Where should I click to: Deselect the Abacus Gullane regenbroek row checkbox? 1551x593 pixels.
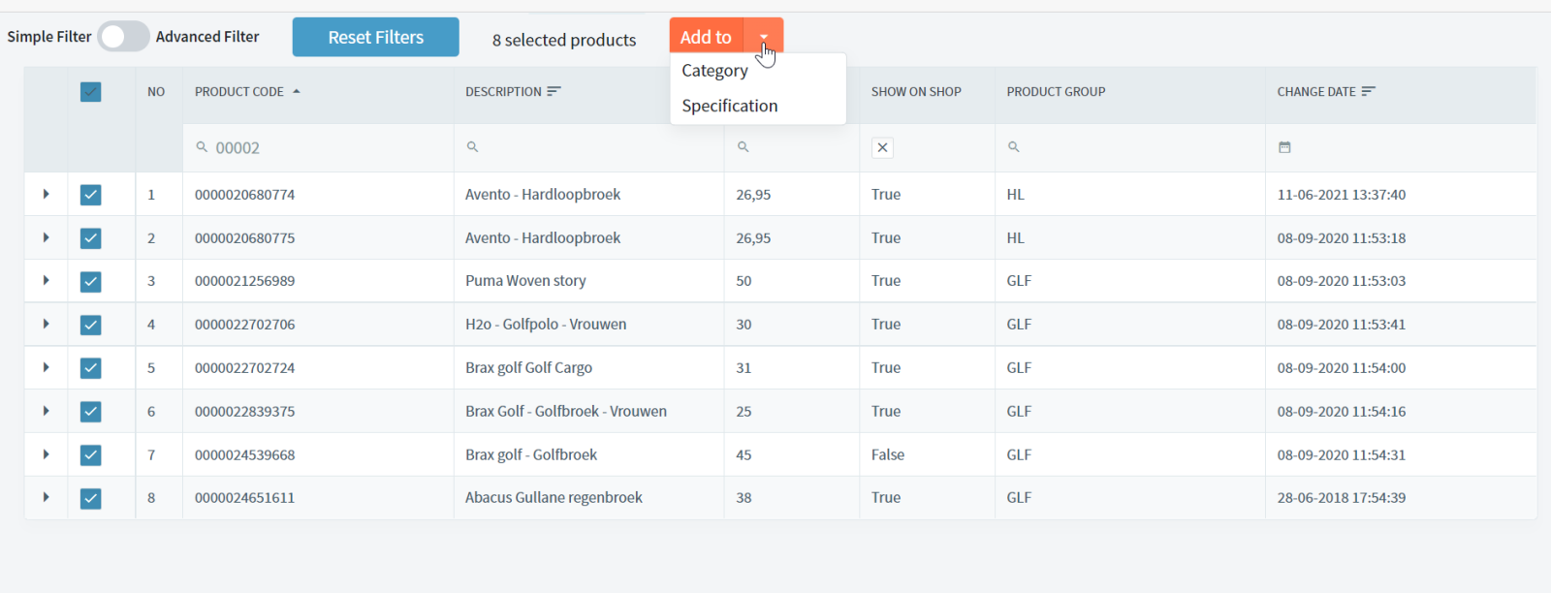pyautogui.click(x=91, y=498)
